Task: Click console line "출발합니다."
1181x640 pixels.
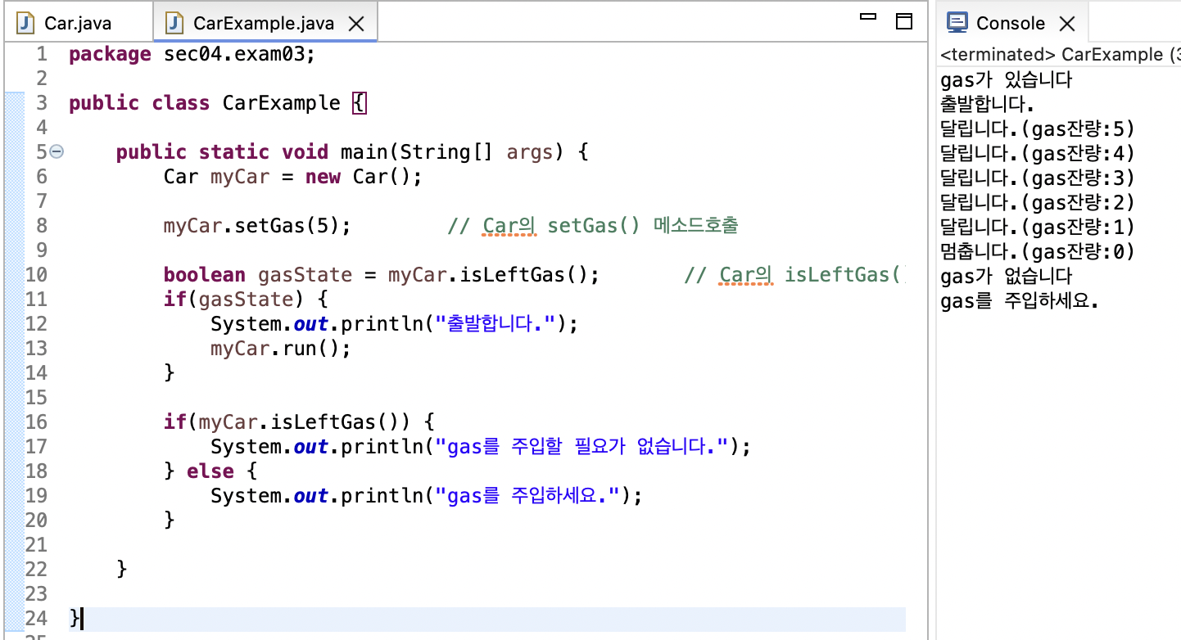Action: click(987, 105)
